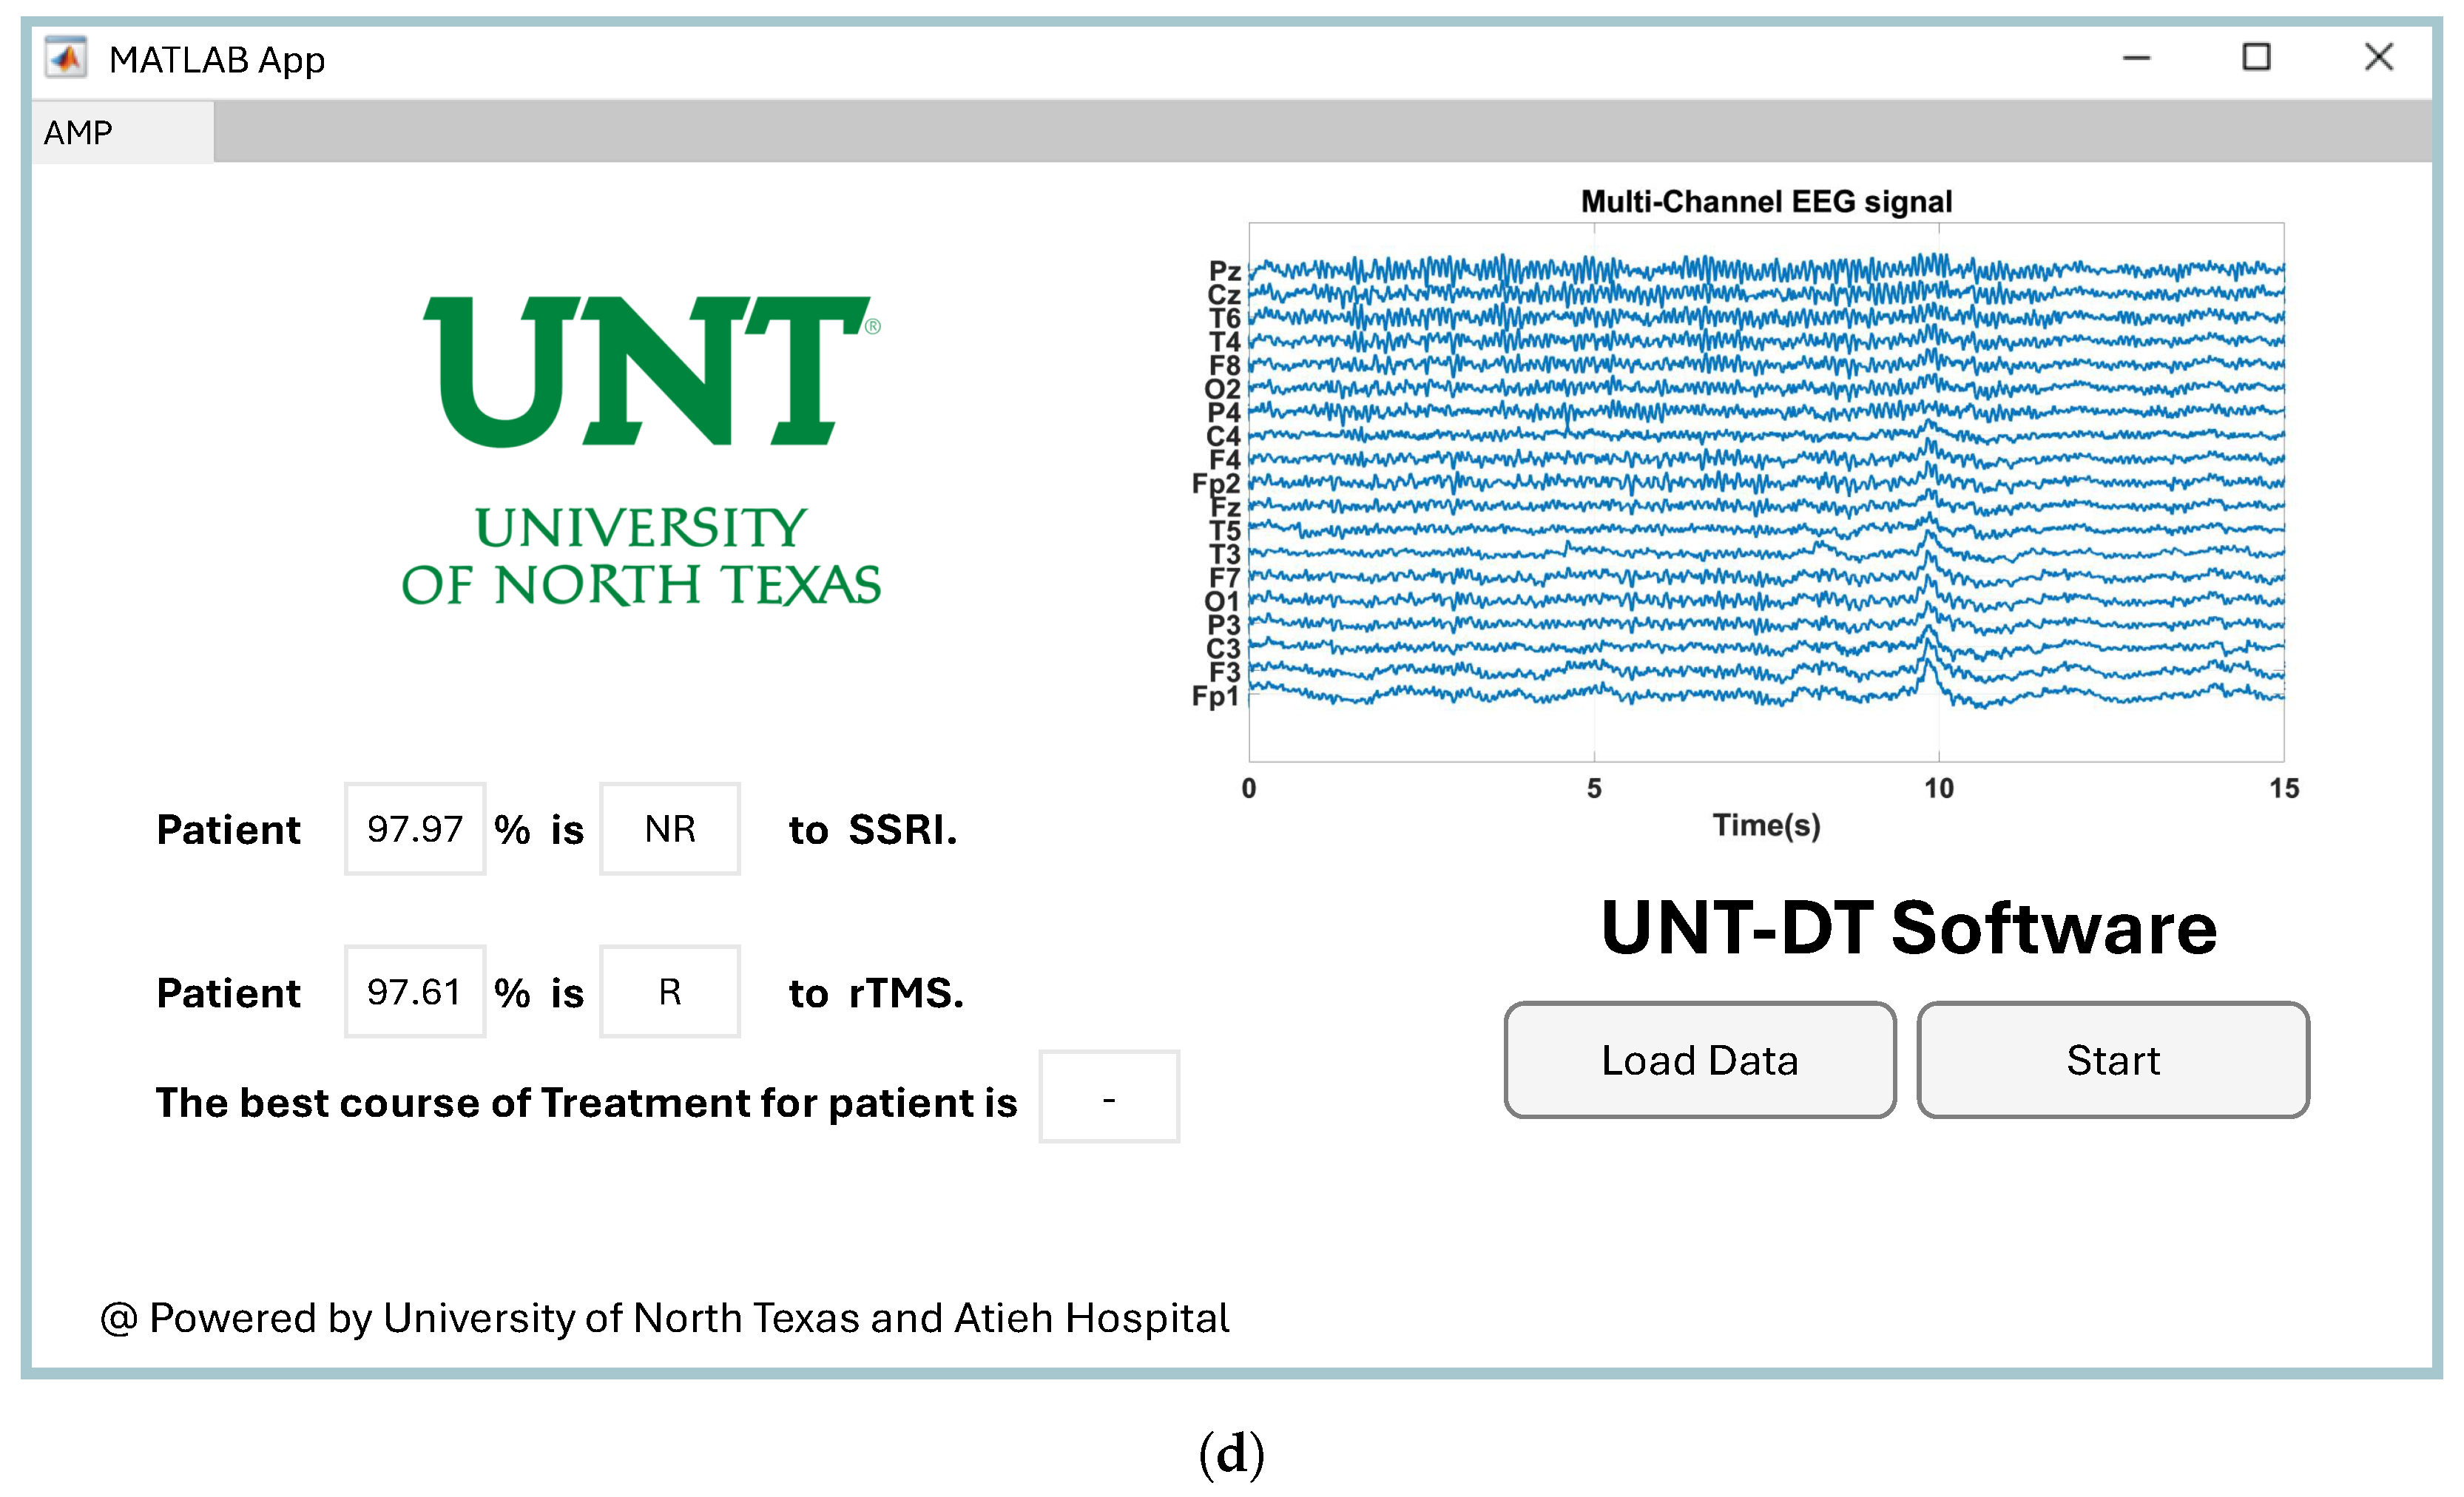Click the Multi-Channel EEG signal plot
Image resolution: width=2464 pixels, height=1497 pixels.
tap(1766, 491)
